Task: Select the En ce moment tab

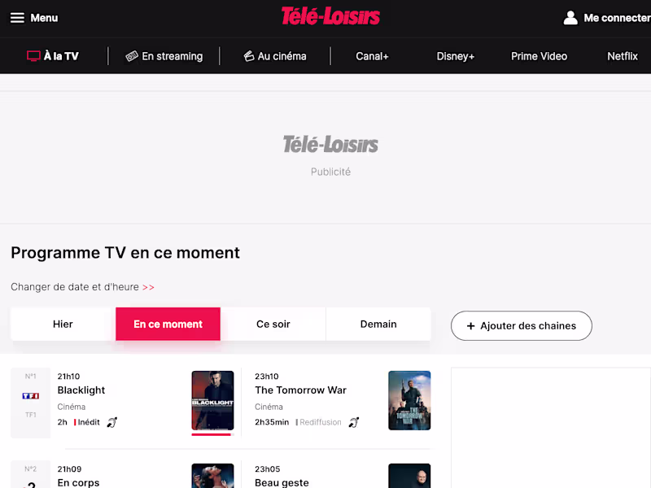Action: [x=168, y=324]
